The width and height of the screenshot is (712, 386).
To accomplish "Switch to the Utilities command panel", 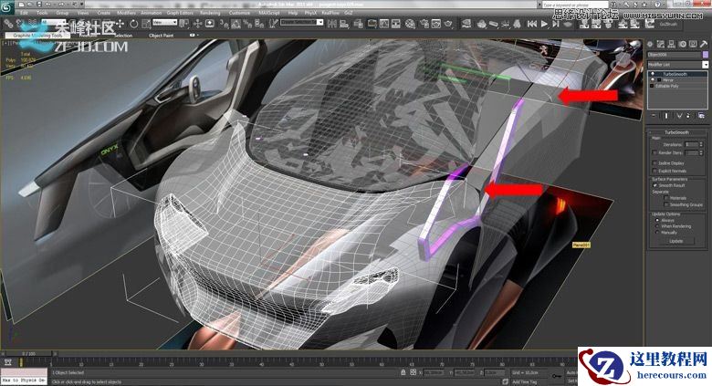I will (x=704, y=44).
